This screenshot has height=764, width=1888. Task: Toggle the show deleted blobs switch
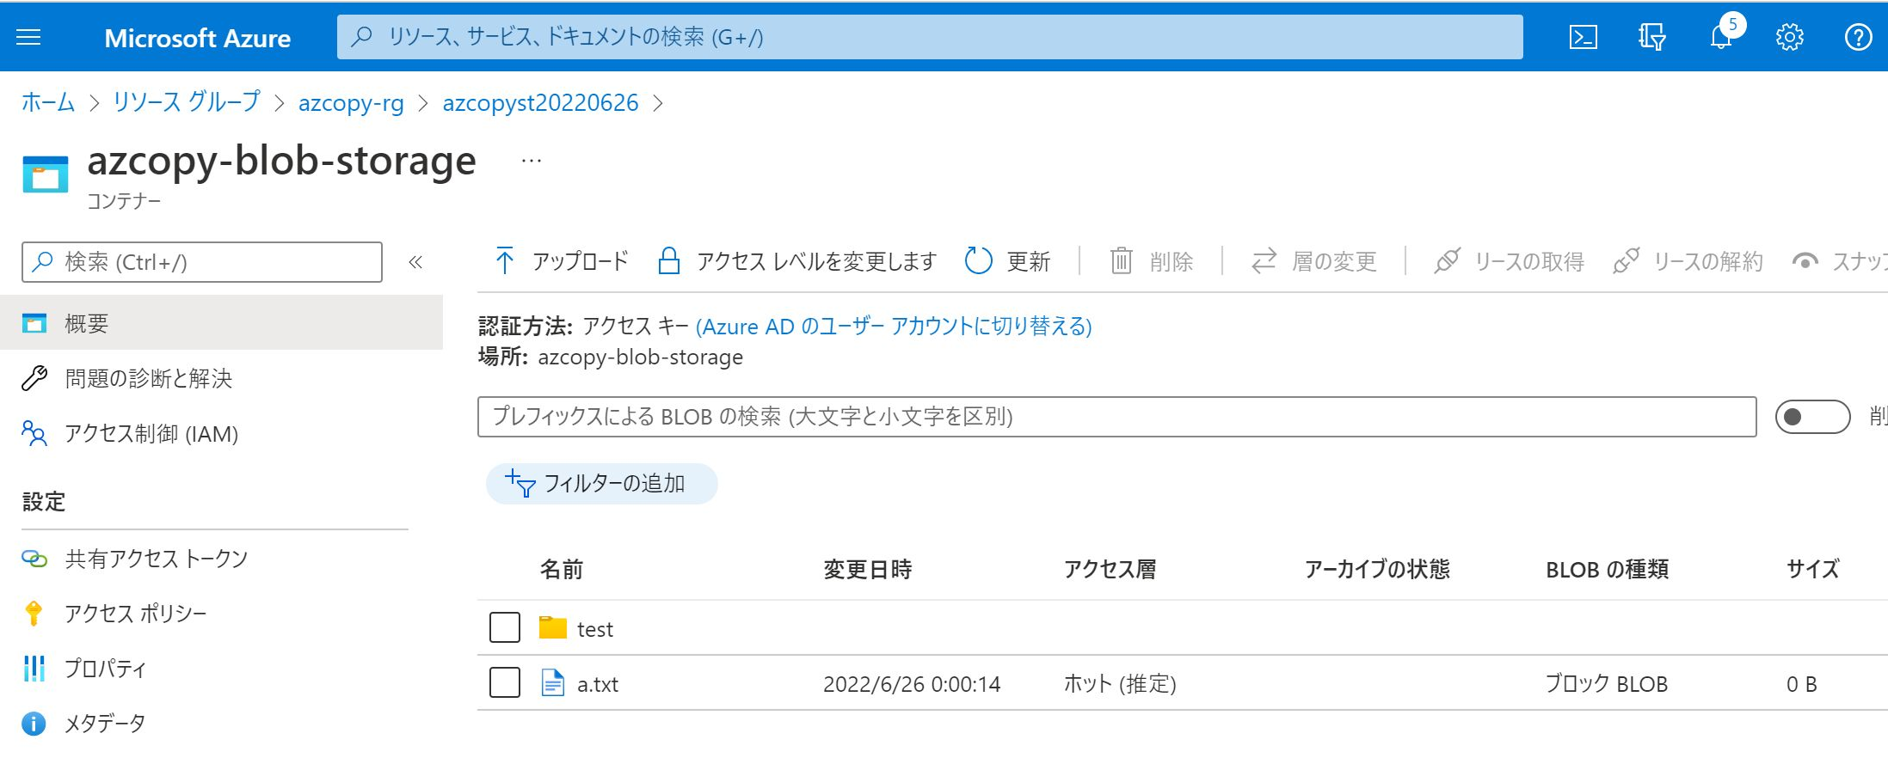coord(1812,417)
